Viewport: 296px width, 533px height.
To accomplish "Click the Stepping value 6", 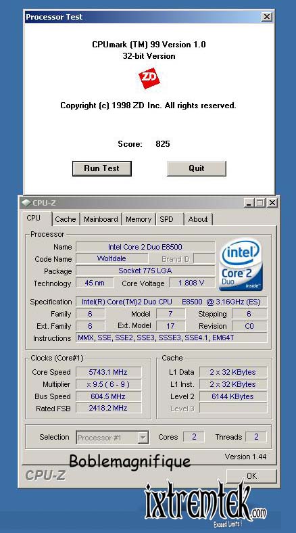I will (x=249, y=314).
